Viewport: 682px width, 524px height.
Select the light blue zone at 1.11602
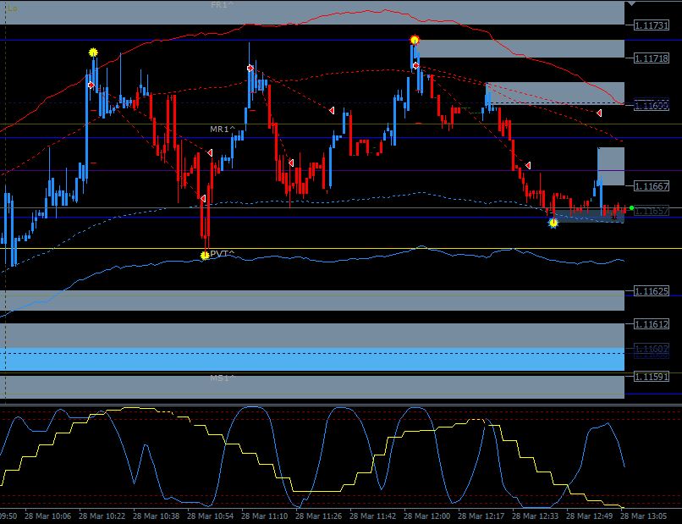click(312, 359)
